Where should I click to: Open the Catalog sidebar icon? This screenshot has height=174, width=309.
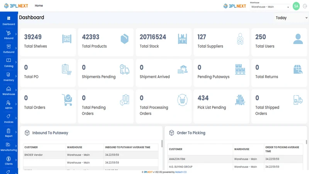(x=8, y=60)
